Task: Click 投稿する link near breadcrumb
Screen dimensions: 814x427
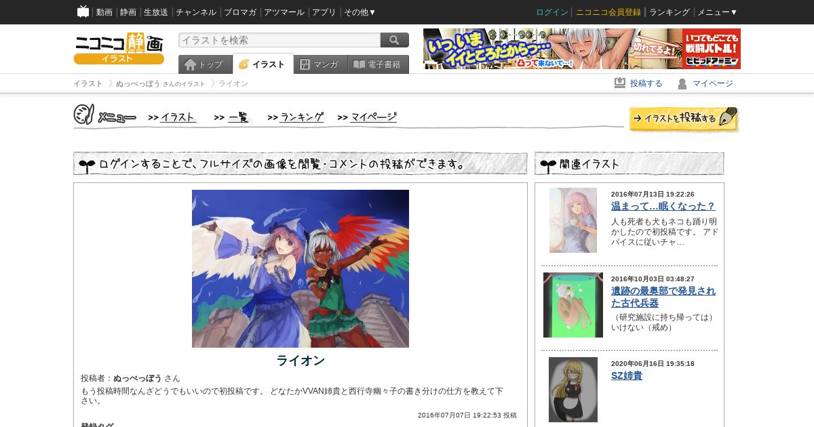Action: coord(646,83)
